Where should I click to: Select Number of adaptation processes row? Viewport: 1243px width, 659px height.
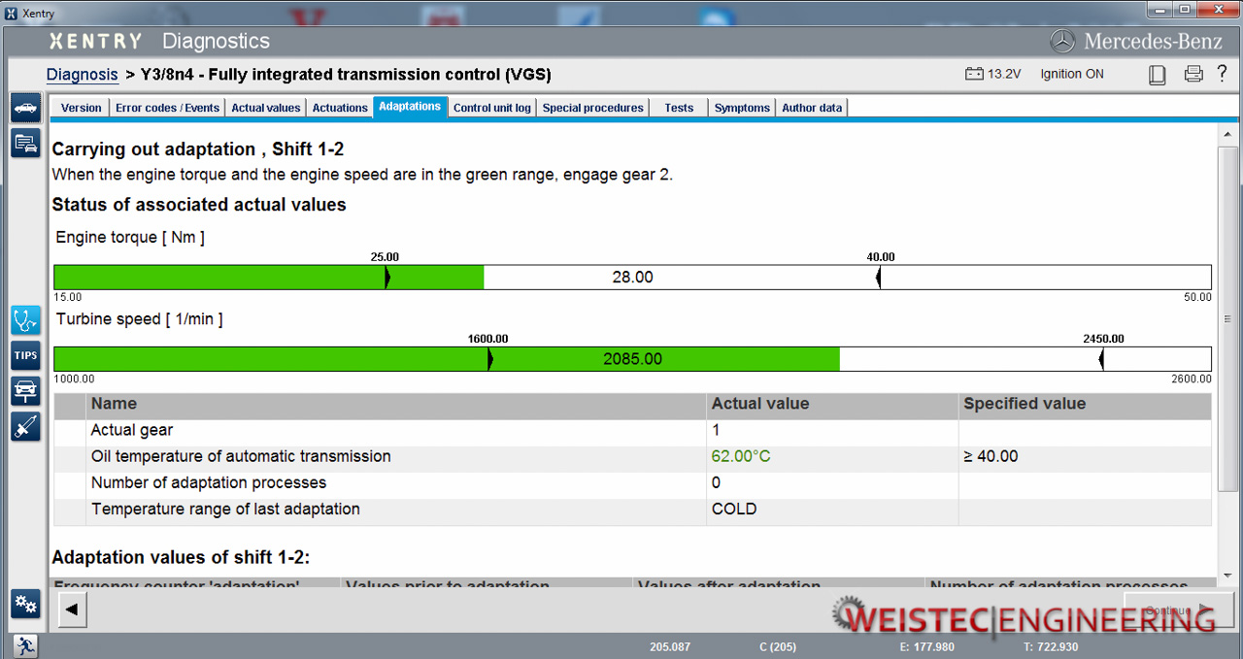[632, 483]
